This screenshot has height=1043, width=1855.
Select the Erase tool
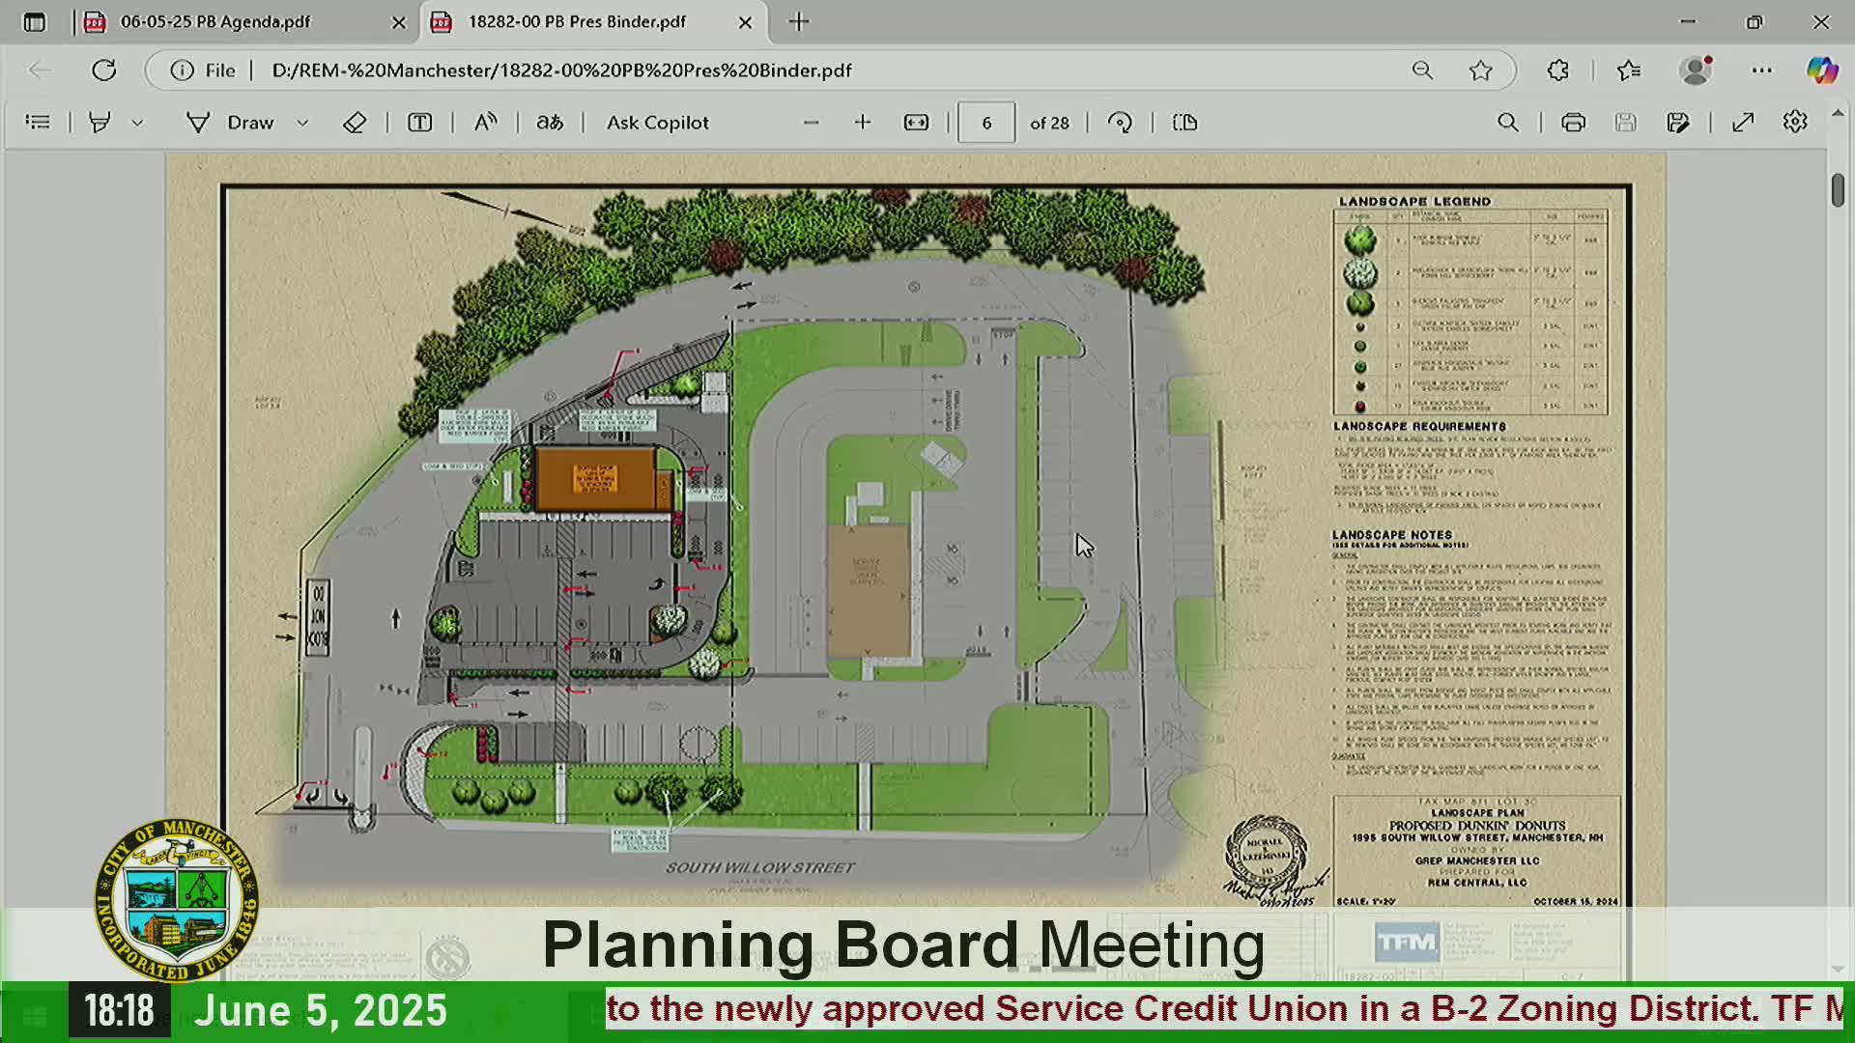coord(355,123)
